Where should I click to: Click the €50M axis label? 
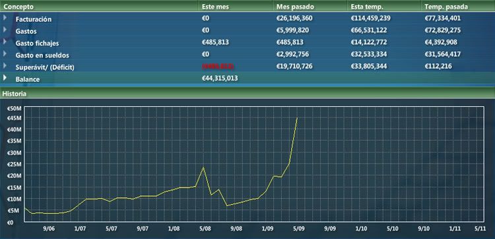tap(15, 109)
